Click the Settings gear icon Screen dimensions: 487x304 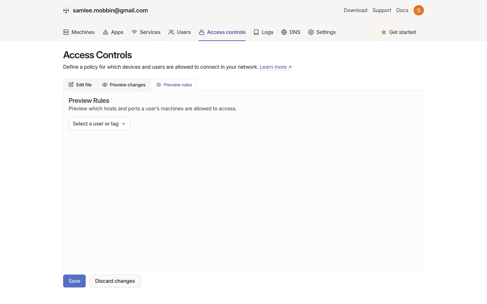[311, 32]
